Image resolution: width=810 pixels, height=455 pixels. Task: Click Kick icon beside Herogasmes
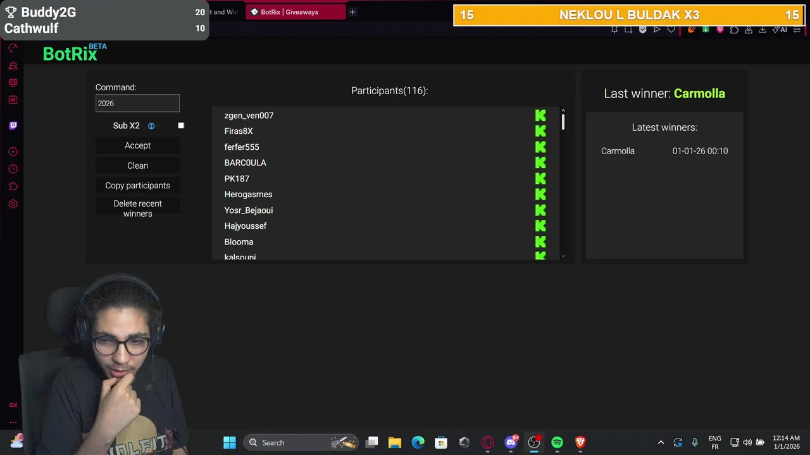(x=540, y=194)
